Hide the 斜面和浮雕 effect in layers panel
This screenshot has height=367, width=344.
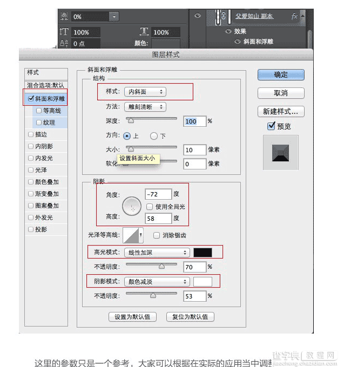coord(238,42)
